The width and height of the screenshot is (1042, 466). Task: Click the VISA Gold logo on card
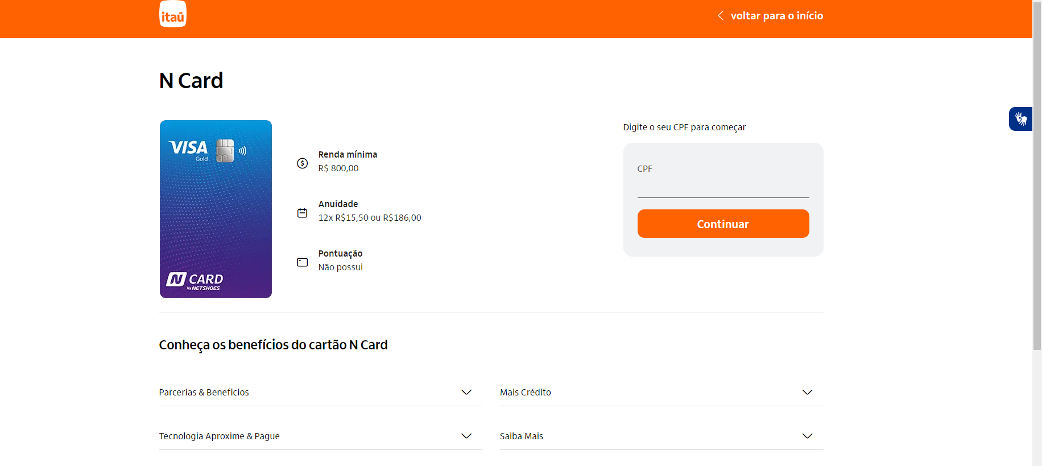(x=189, y=150)
